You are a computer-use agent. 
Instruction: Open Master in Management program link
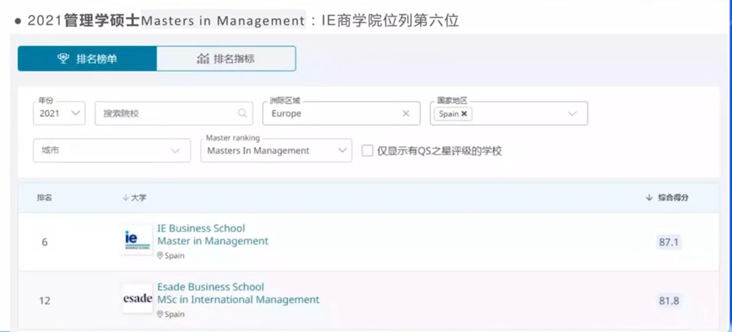tap(213, 241)
